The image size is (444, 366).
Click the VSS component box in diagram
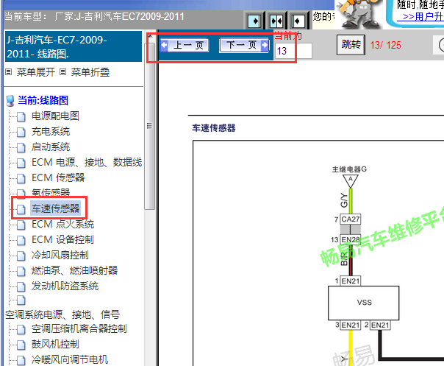pyautogui.click(x=364, y=303)
